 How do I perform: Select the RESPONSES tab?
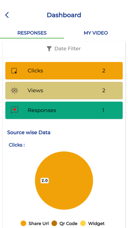[x=32, y=33]
